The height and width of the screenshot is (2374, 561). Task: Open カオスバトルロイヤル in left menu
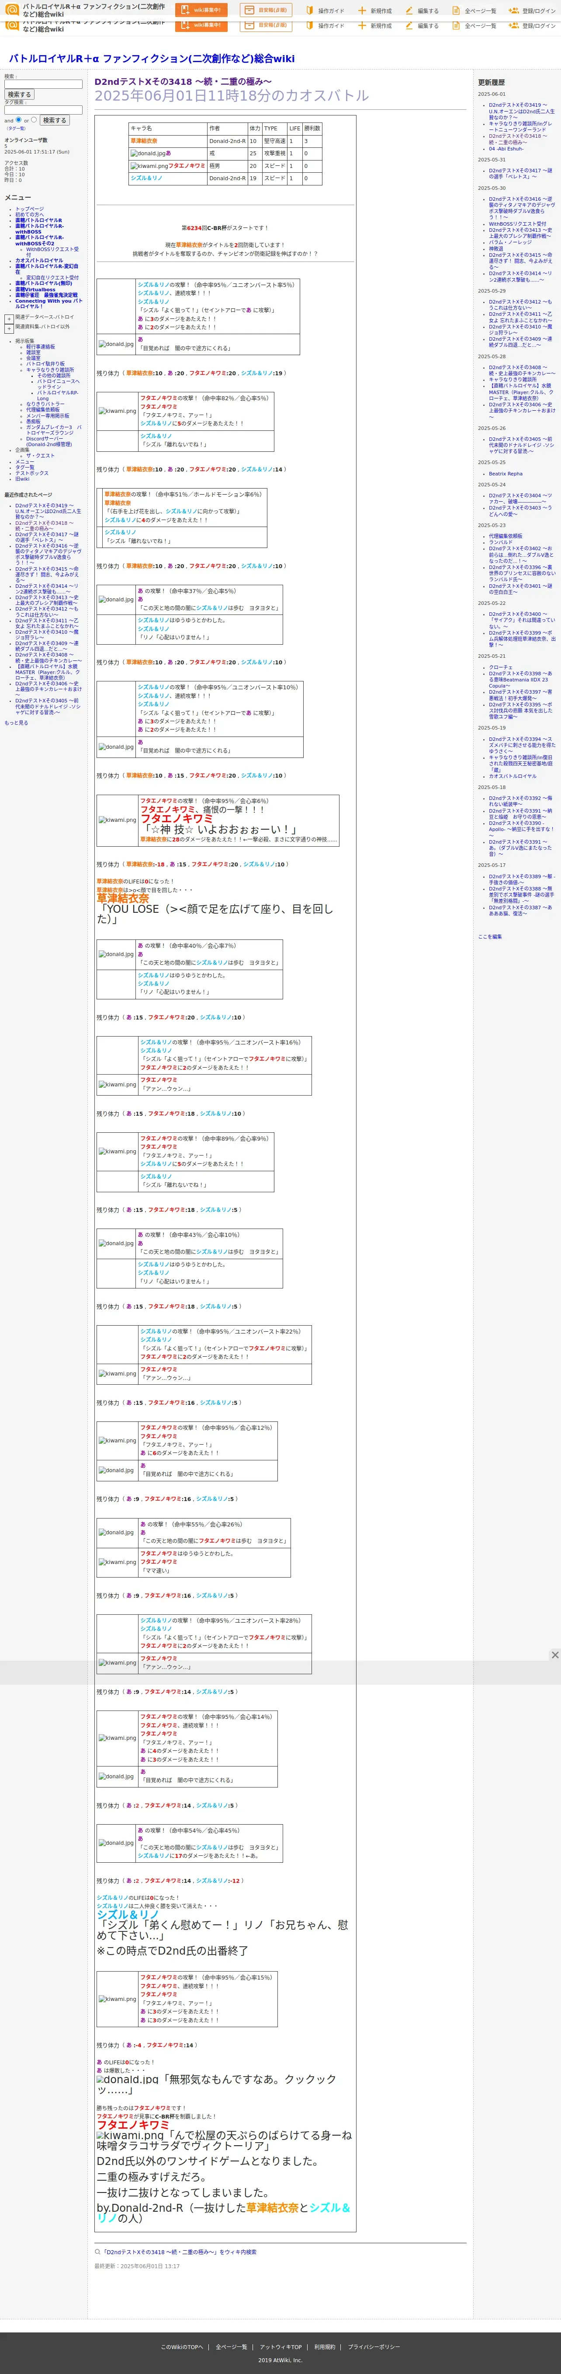pyautogui.click(x=40, y=260)
